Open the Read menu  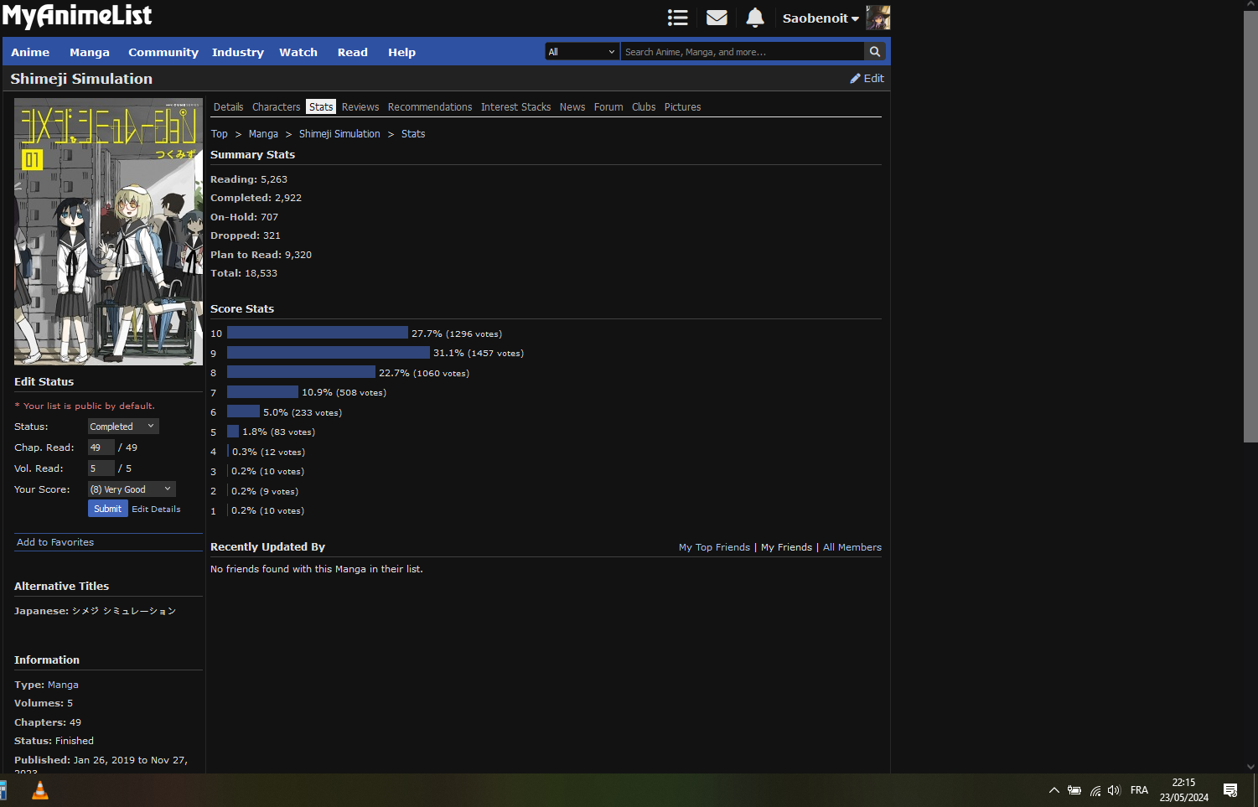353,52
